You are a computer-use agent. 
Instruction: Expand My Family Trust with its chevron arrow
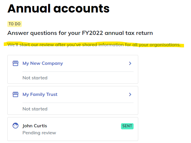pyautogui.click(x=130, y=94)
